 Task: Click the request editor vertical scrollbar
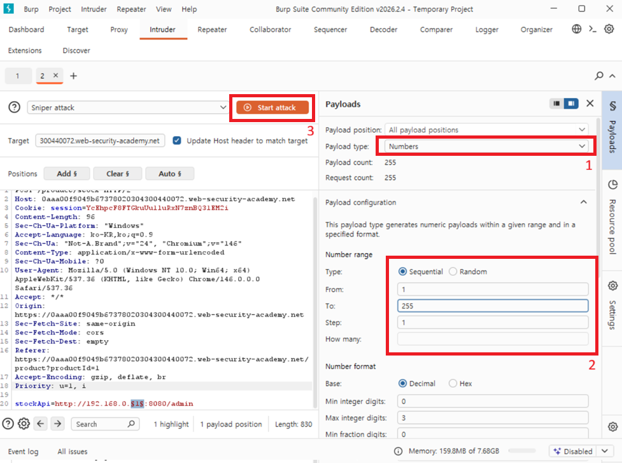[x=315, y=301]
